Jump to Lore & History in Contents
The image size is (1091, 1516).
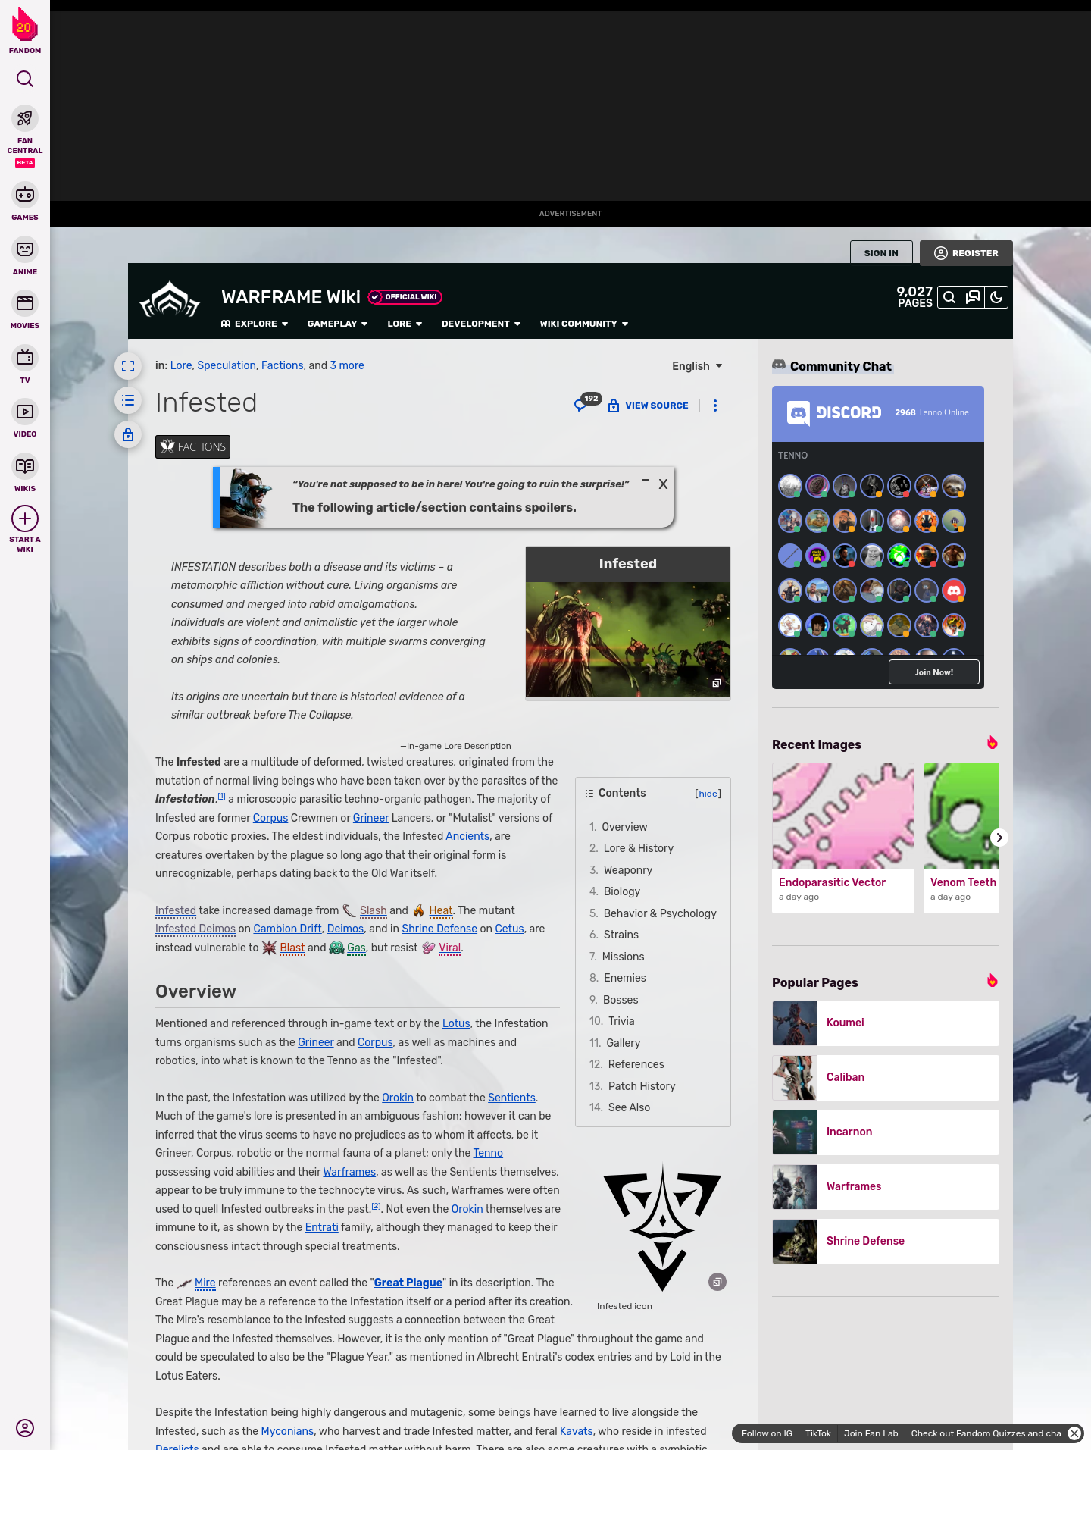pos(639,848)
